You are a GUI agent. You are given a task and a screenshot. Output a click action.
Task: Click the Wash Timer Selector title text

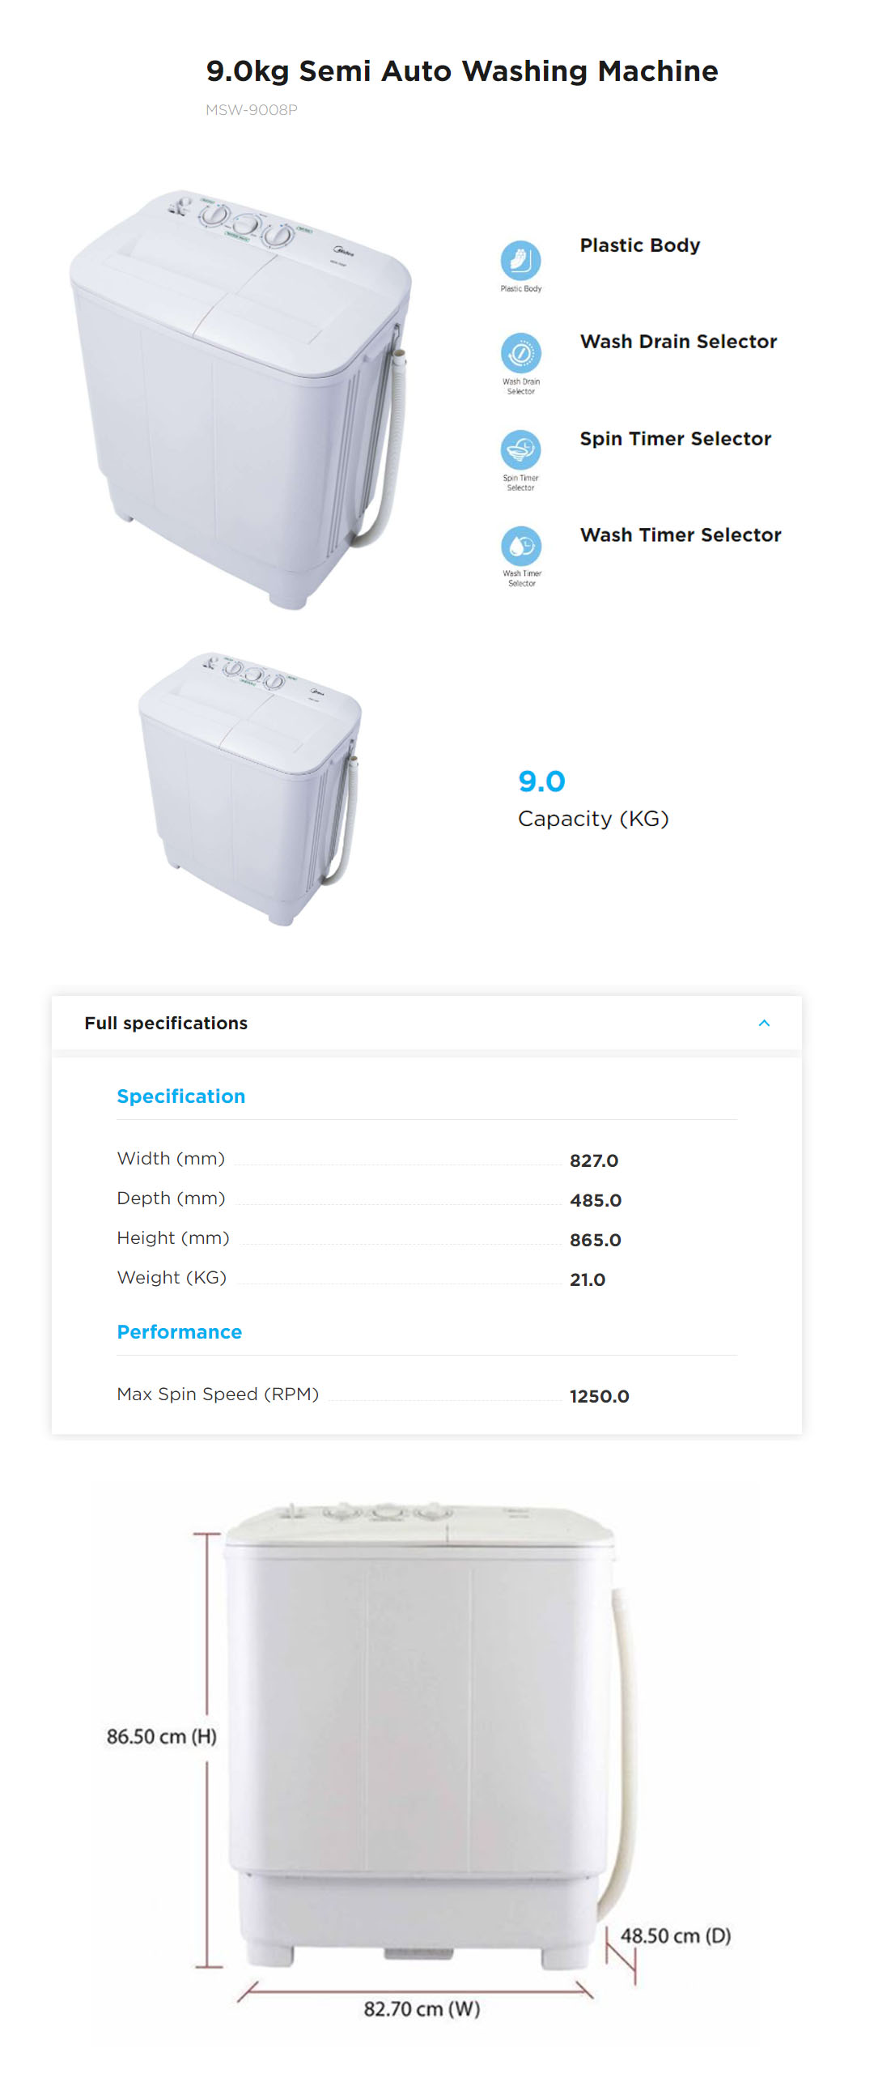680,534
